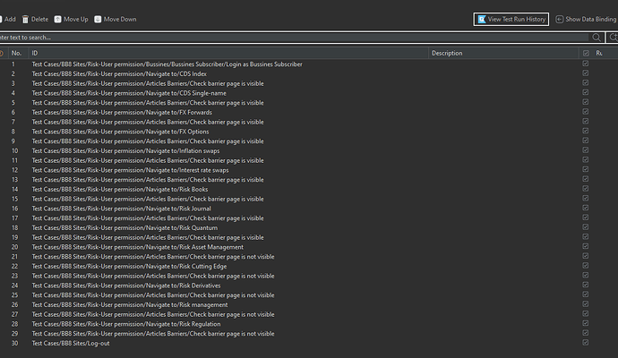Viewport: 618px width, 358px height.
Task: Select the Navigate to/Risk management row
Action: click(130, 305)
